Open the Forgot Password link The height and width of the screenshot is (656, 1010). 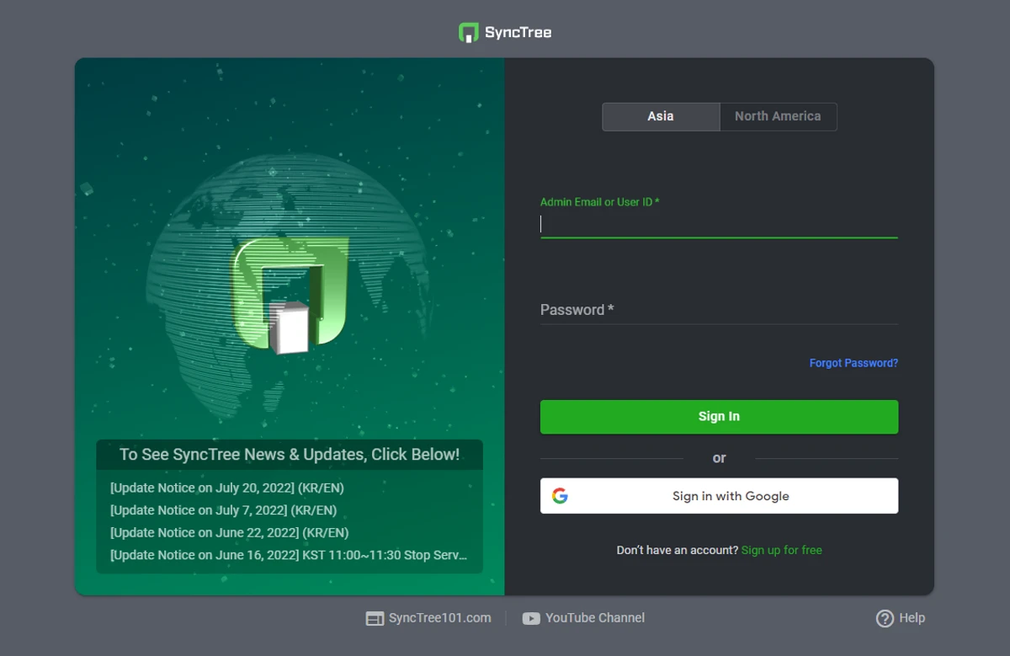point(853,363)
